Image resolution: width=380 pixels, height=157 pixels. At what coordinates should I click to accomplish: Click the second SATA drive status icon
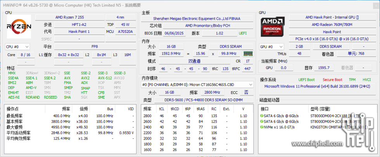(x=262, y=121)
